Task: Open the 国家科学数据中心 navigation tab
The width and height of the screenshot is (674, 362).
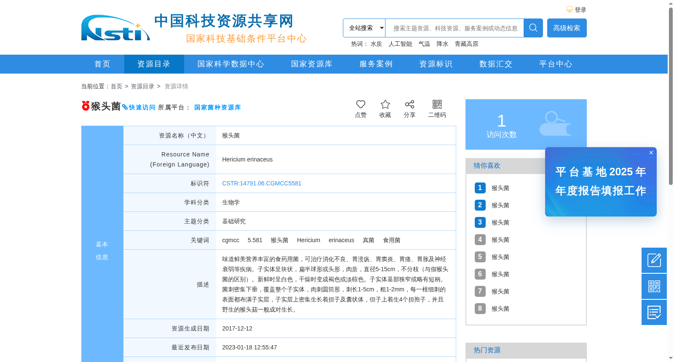Action: 231,64
